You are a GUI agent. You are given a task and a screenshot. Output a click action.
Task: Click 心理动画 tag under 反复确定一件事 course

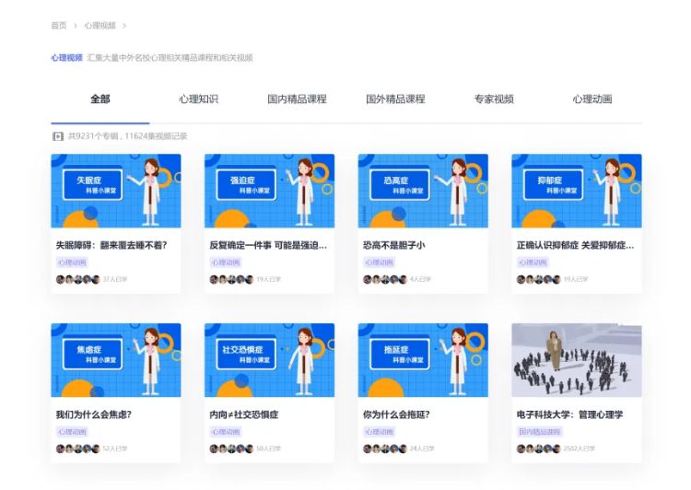(226, 262)
